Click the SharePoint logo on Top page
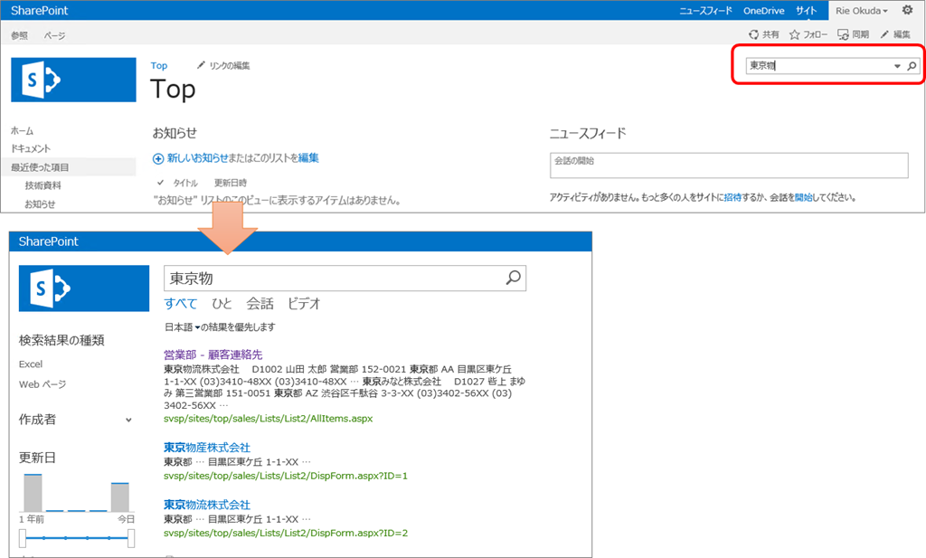This screenshot has height=558, width=926. pyautogui.click(x=73, y=80)
